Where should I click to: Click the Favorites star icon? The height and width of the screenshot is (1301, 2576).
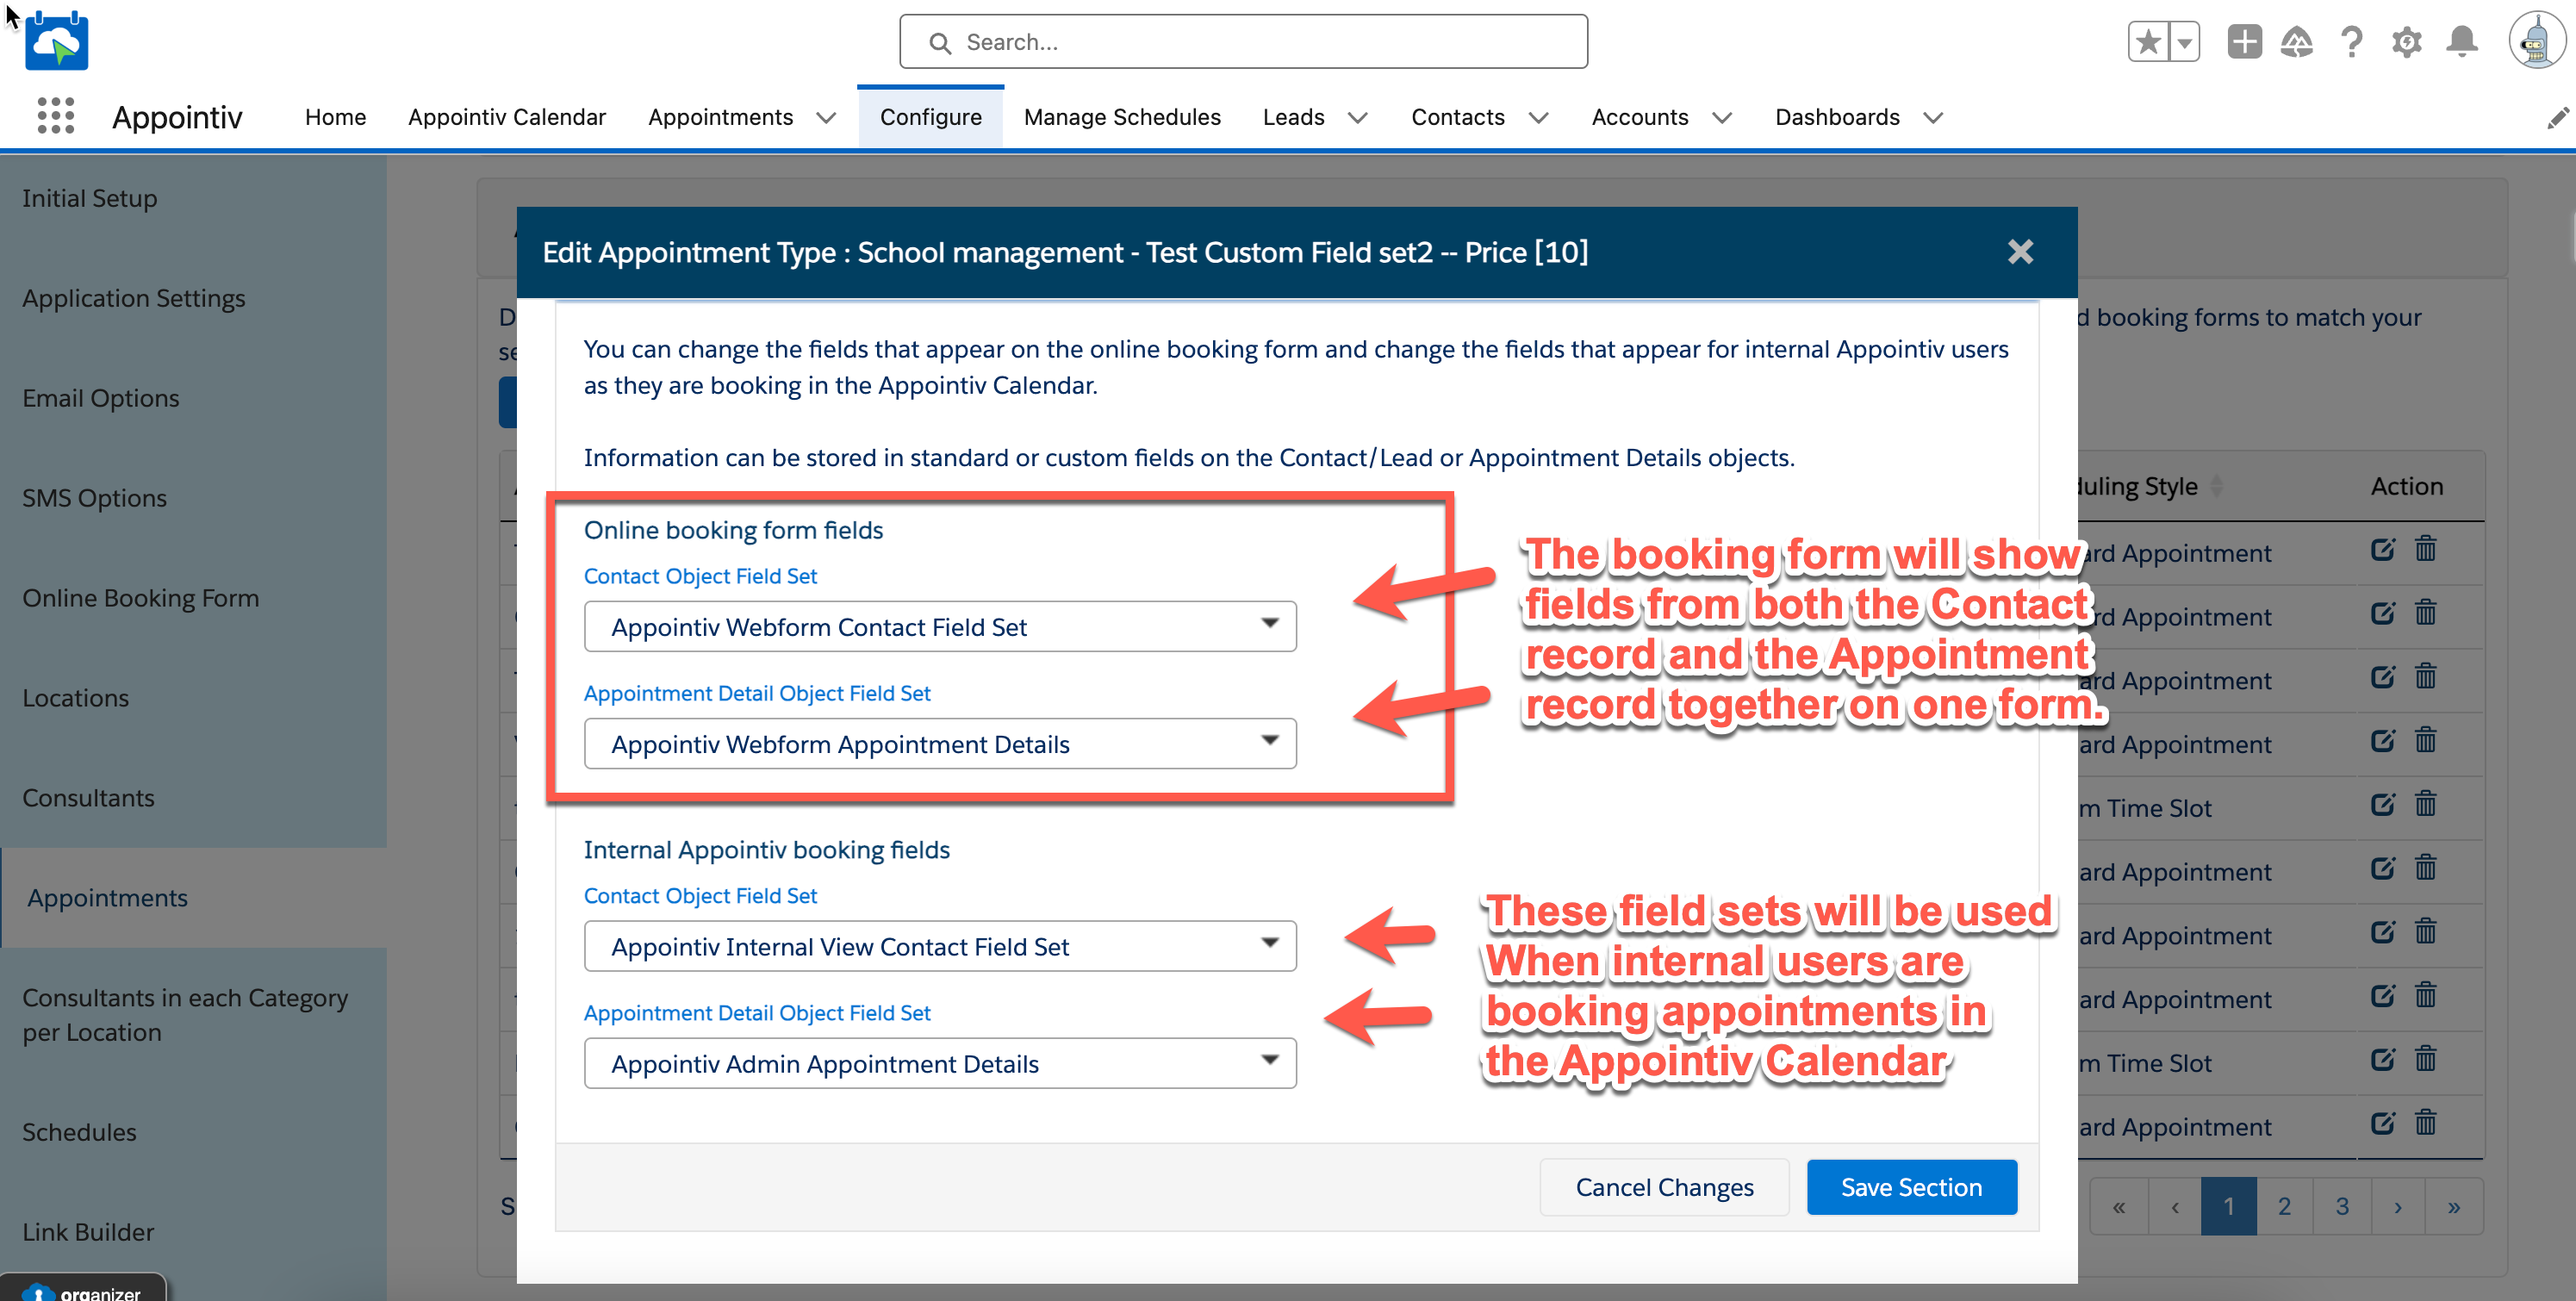pyautogui.click(x=2148, y=42)
